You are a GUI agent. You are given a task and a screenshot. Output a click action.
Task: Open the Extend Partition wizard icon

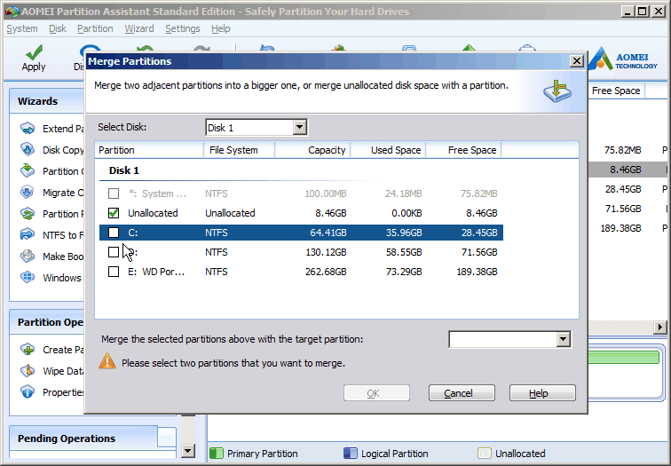click(28, 129)
